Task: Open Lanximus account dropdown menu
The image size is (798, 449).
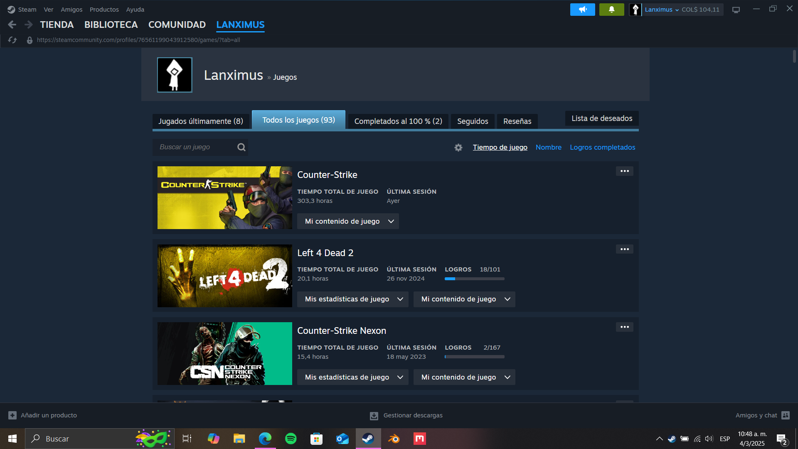Action: tap(662, 10)
